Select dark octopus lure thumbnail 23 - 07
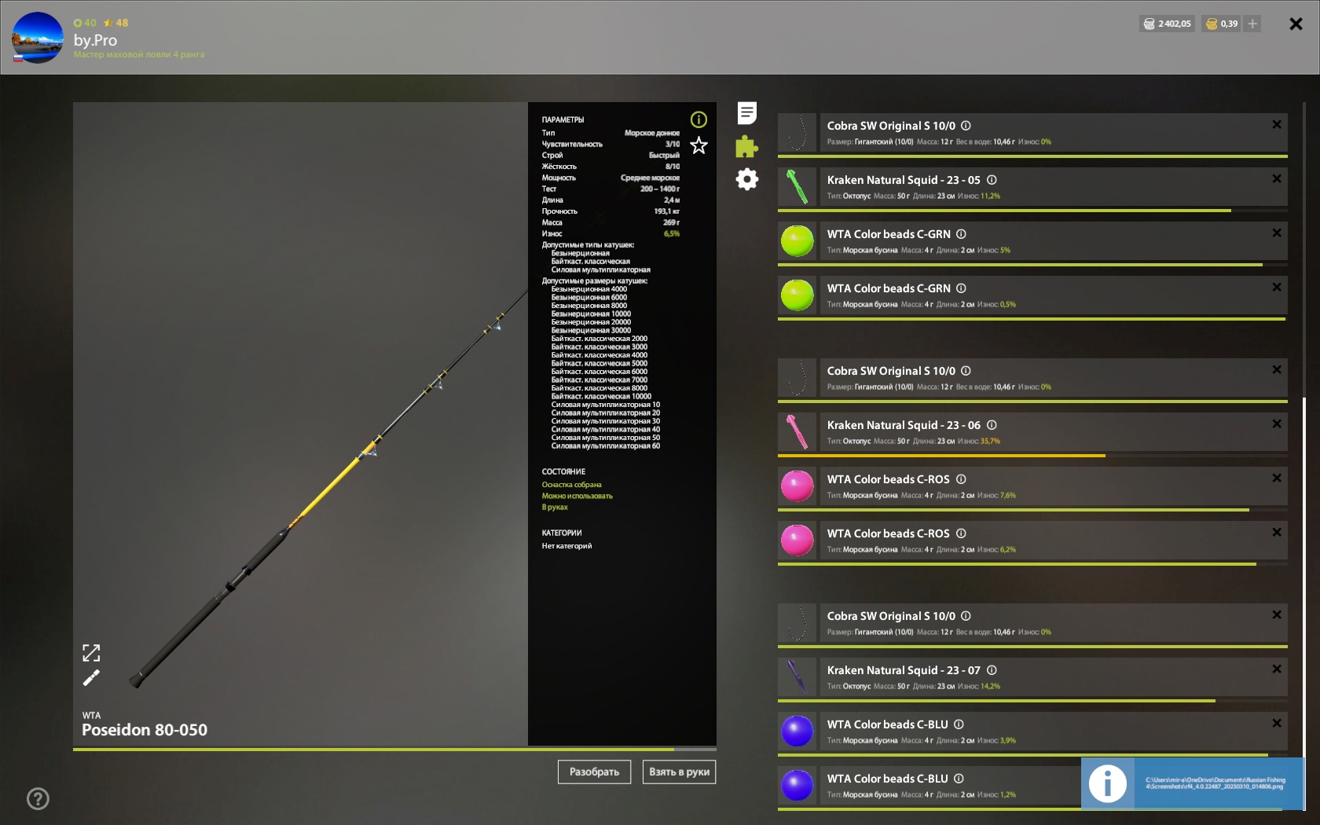 [797, 677]
